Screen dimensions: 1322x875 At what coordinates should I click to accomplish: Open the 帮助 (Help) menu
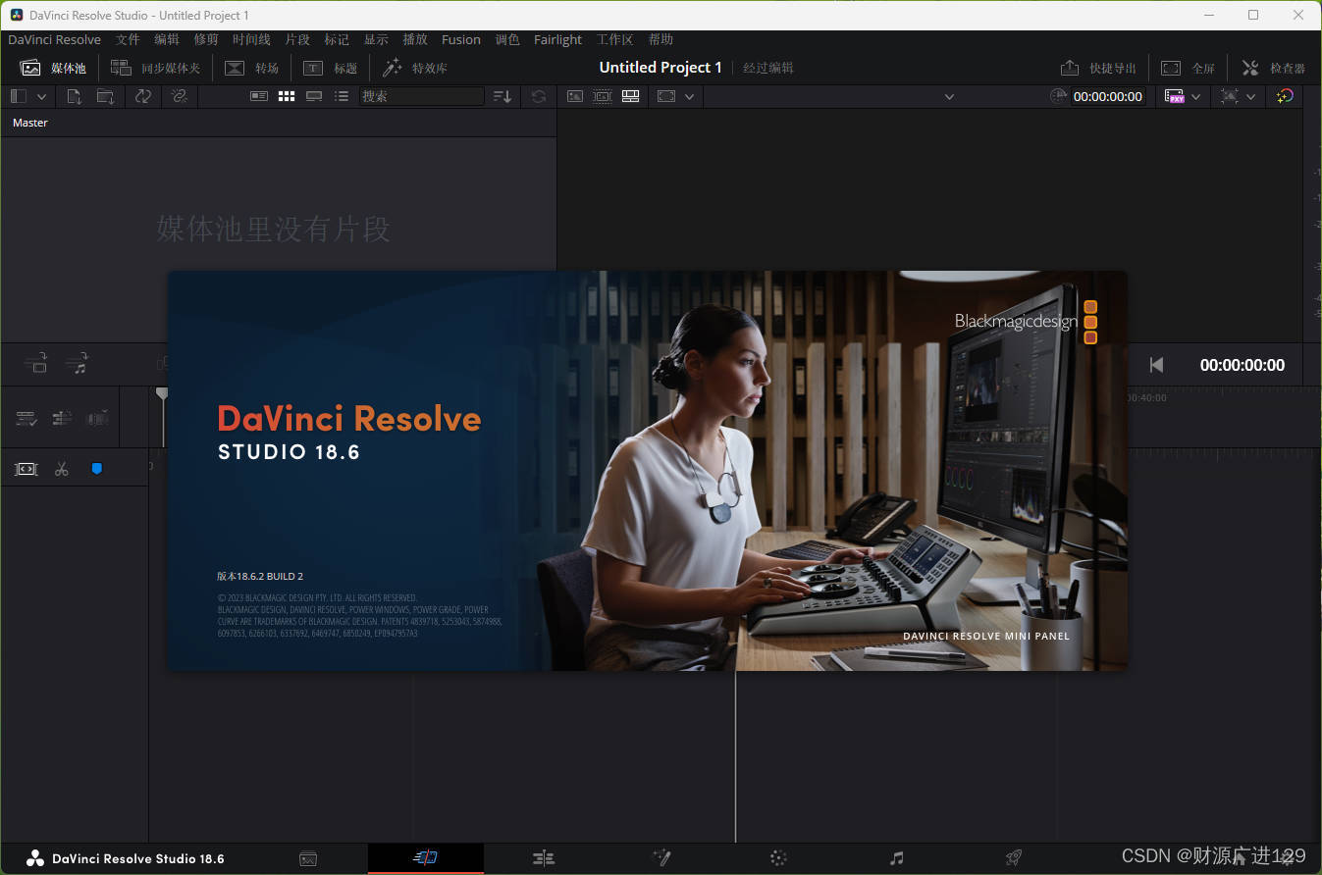click(661, 39)
